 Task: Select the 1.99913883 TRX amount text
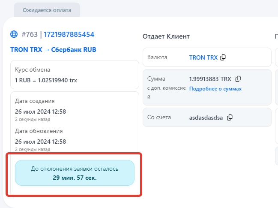(210, 79)
